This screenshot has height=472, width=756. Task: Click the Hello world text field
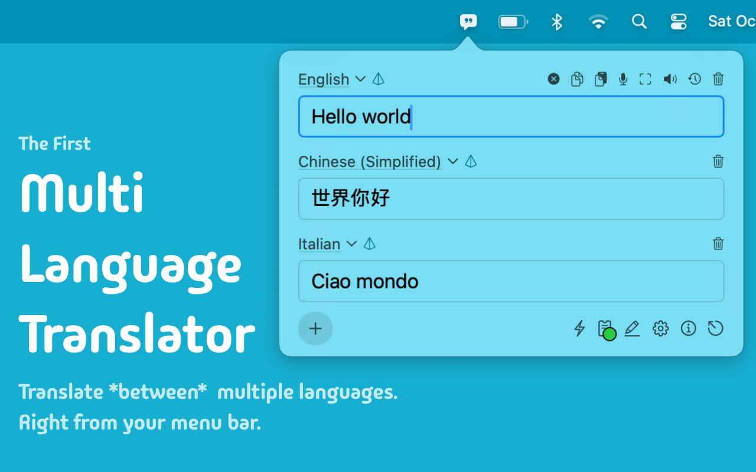(x=511, y=116)
